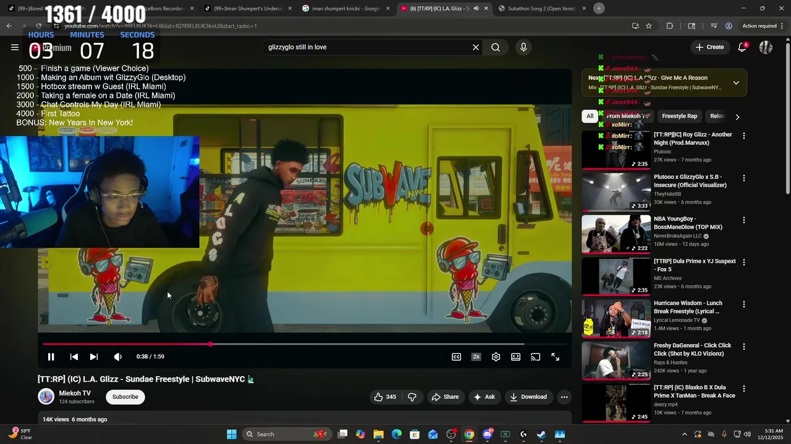This screenshot has height=444, width=791.
Task: Open the Miekoh TV channel avatar
Action: 46,397
